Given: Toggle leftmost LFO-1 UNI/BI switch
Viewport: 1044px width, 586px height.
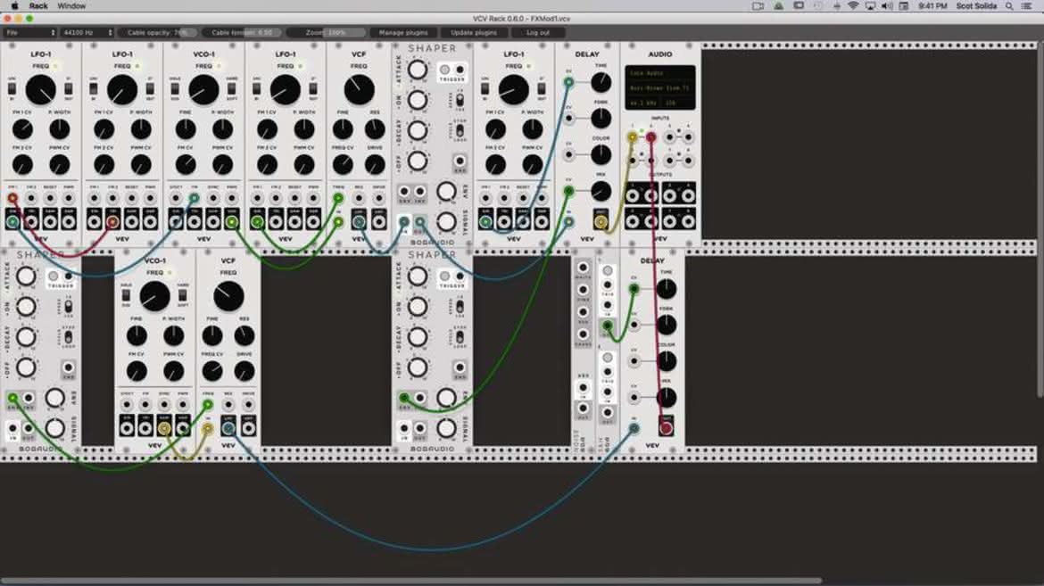Looking at the screenshot, I should point(12,88).
